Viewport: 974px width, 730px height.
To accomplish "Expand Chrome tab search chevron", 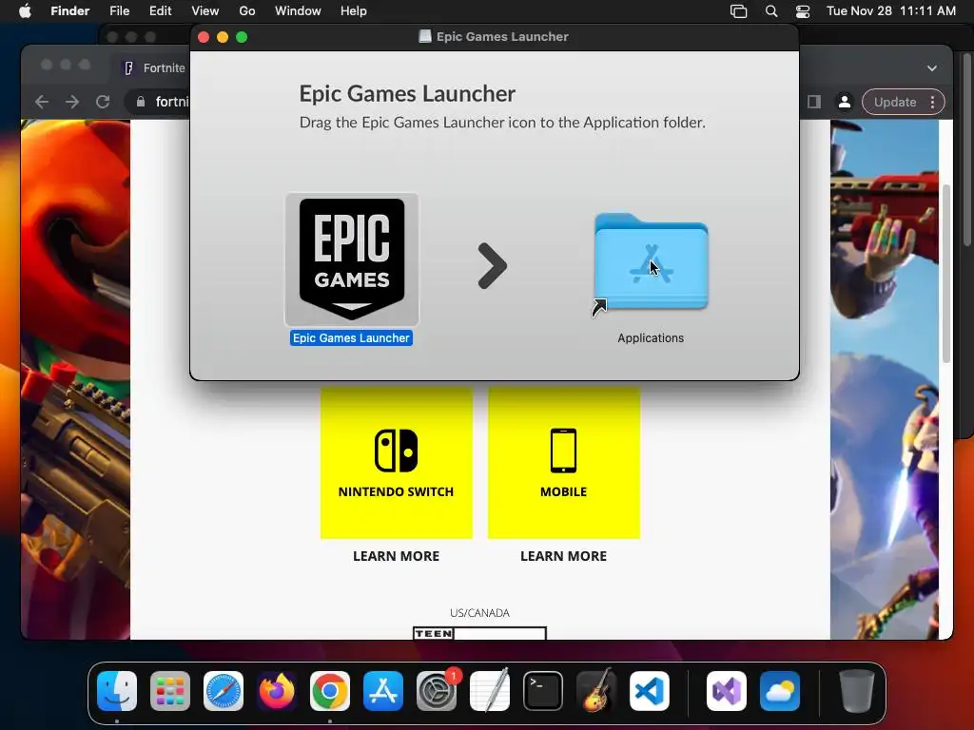I will tap(932, 68).
